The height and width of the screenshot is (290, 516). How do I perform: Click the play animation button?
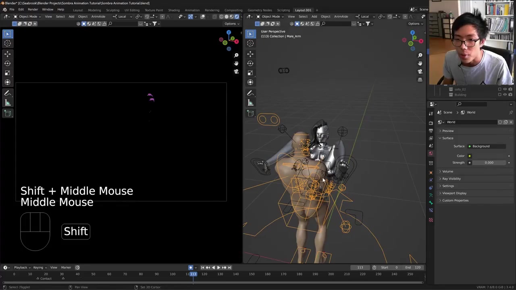218,267
